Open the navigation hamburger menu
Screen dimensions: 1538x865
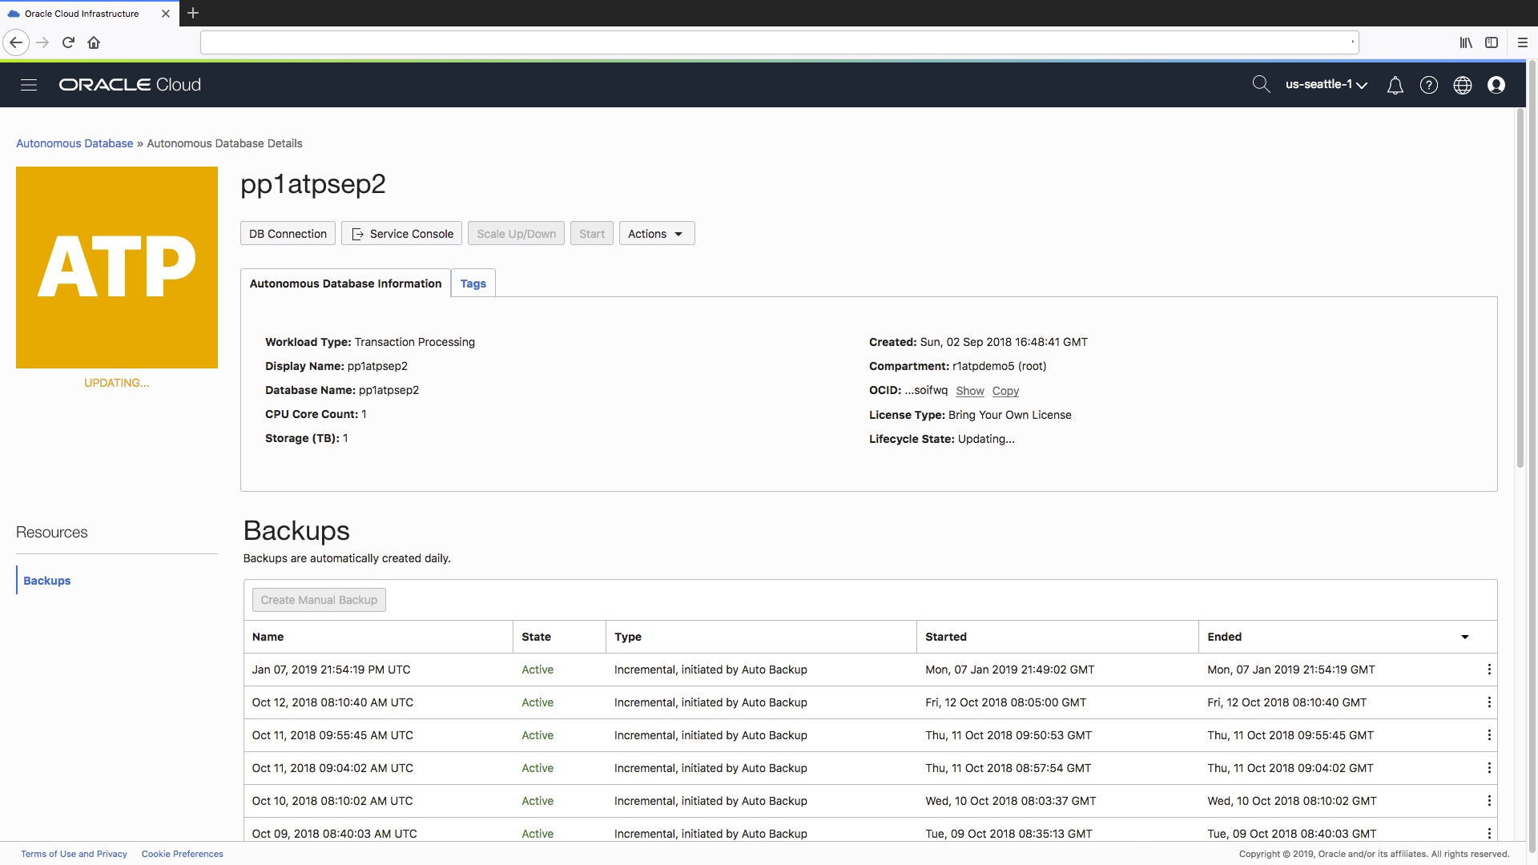coord(28,84)
